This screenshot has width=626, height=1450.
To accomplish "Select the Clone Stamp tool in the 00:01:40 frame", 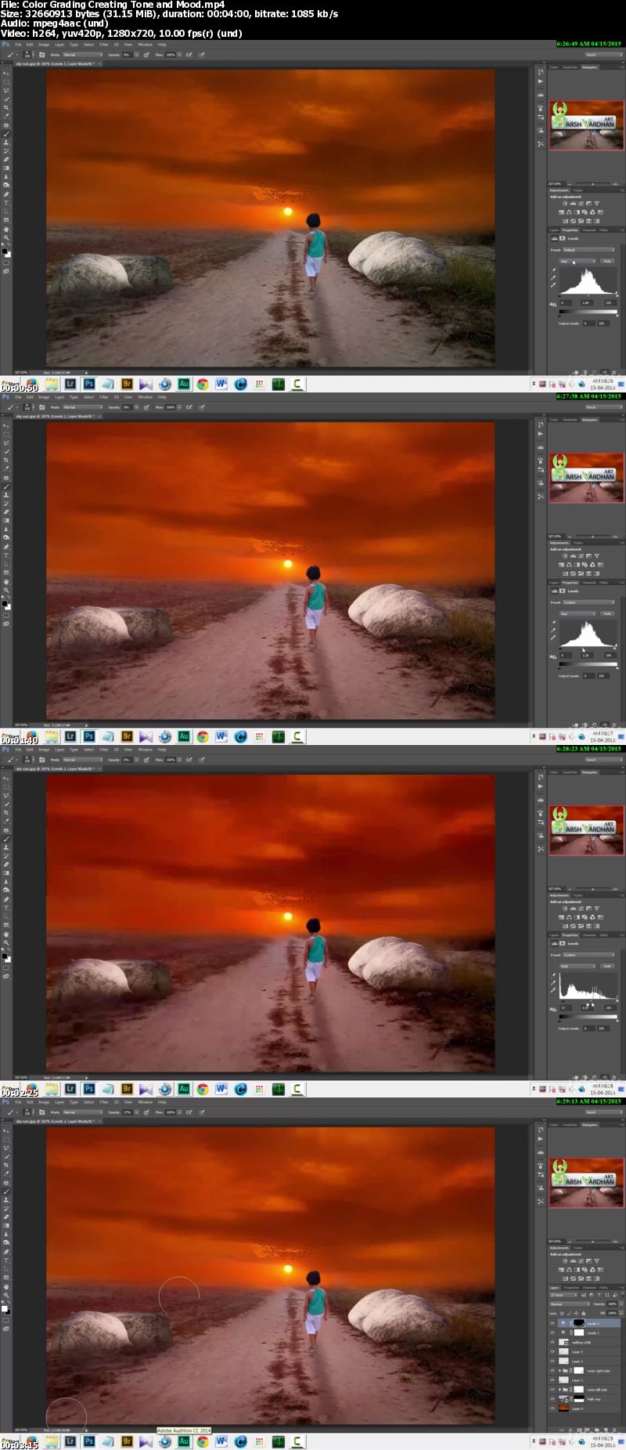I will [5, 494].
